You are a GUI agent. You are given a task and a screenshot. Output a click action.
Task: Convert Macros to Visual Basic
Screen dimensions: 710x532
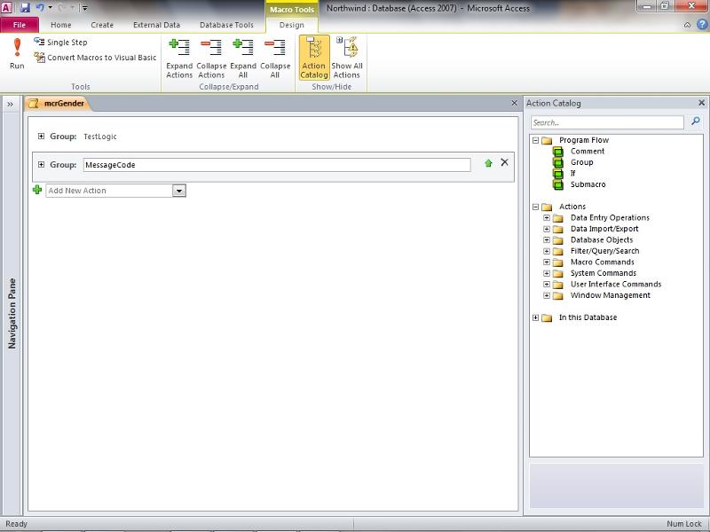coord(96,58)
